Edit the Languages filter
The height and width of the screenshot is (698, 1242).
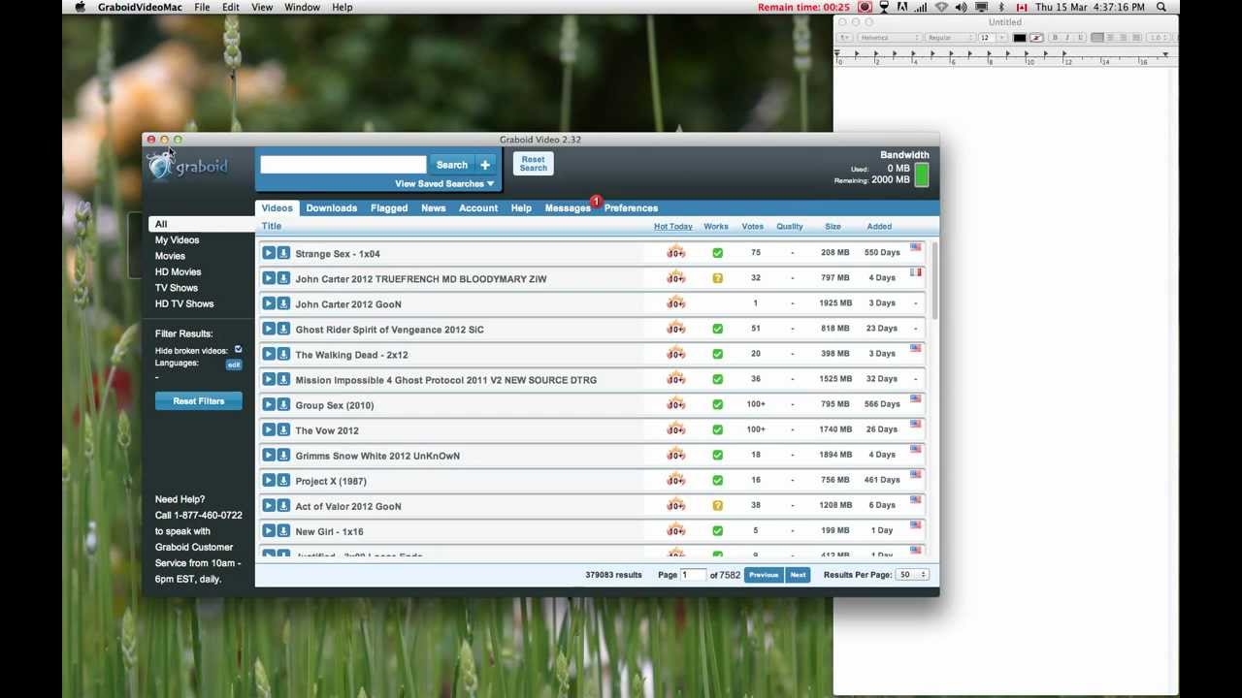tap(234, 365)
